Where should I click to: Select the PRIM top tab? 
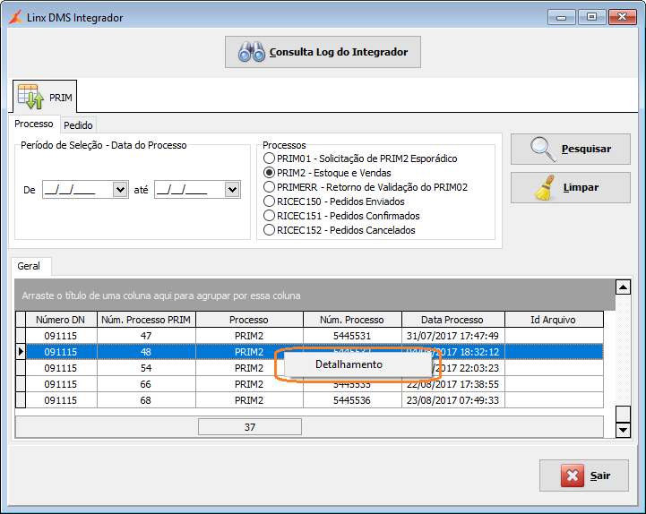pyautogui.click(x=45, y=97)
